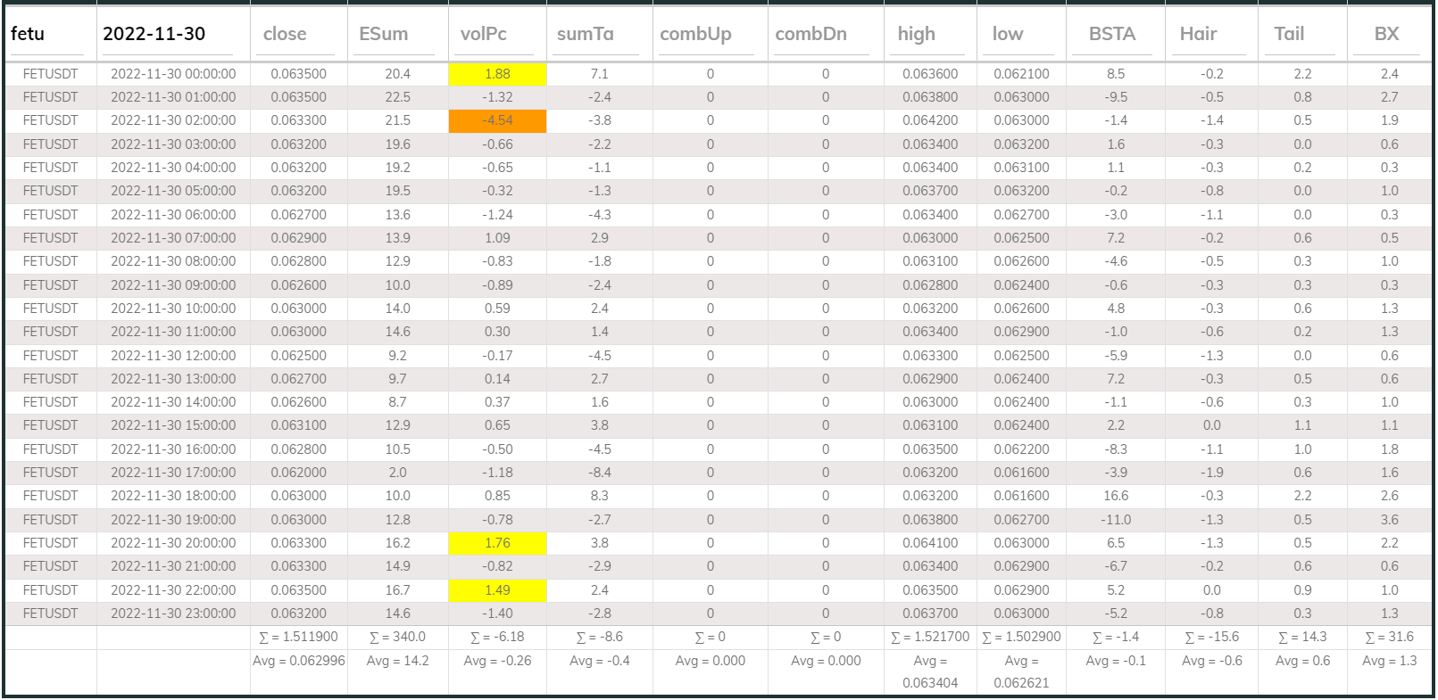Click Hair value -1.9
The width and height of the screenshot is (1438, 700).
[1212, 473]
